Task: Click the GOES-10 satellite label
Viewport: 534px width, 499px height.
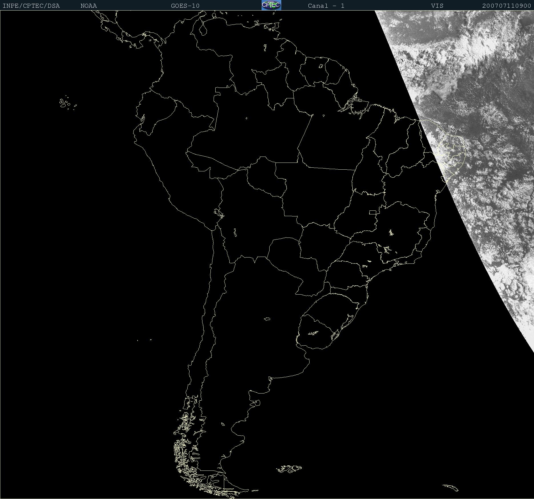Action: pos(185,6)
